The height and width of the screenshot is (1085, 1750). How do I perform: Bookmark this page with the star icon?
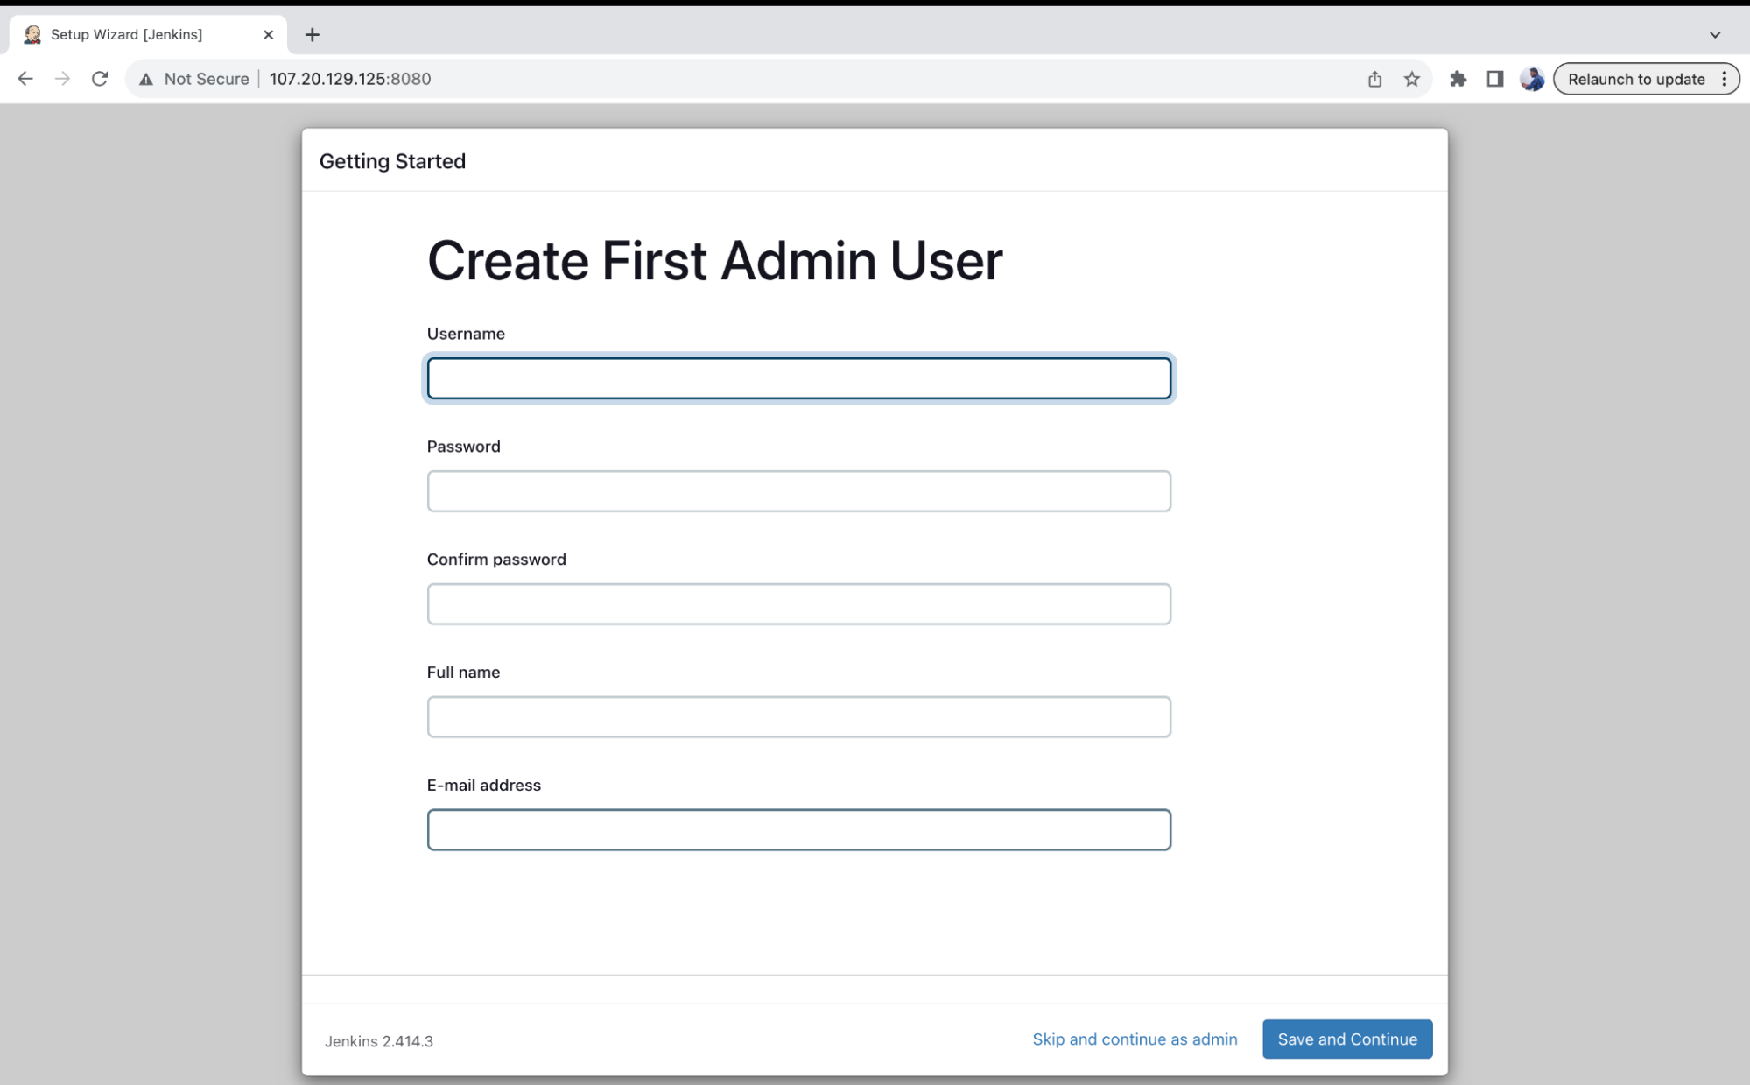(1411, 79)
